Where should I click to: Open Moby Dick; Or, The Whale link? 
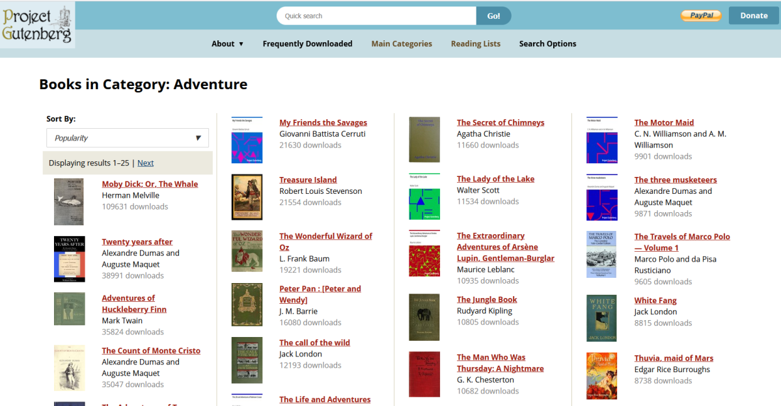[150, 184]
